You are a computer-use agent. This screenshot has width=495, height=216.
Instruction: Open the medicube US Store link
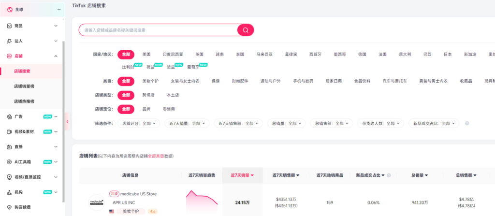138,194
